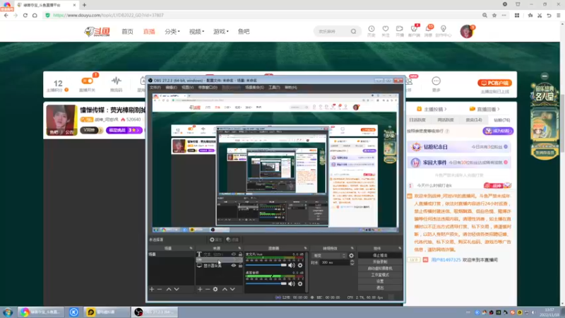Switch to 钻粉(76) tab
Image resolution: width=565 pixels, height=318 pixels.
pyautogui.click(x=501, y=120)
